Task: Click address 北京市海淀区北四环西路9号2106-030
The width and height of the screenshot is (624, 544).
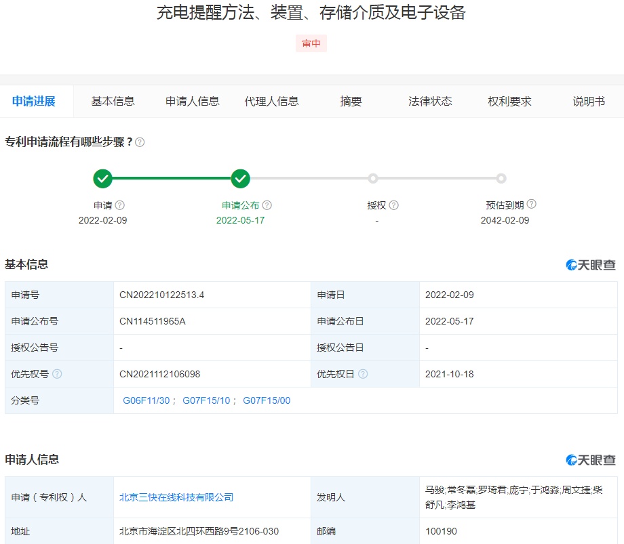Action: pos(199,531)
